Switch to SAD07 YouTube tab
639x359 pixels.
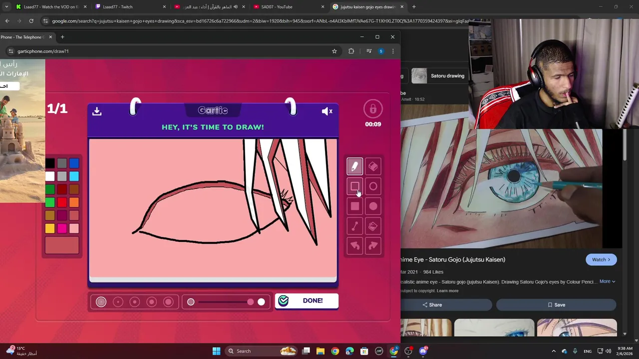pyautogui.click(x=289, y=7)
